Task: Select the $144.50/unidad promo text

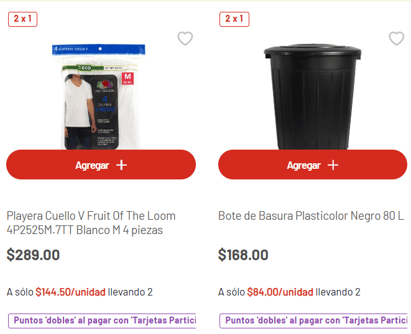Action: 70,292
